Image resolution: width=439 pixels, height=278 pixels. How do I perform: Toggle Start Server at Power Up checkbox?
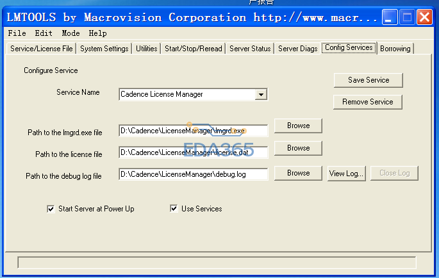pos(51,209)
